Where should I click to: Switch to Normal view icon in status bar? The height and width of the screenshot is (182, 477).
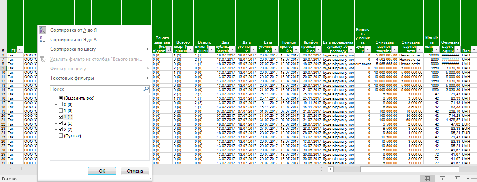427,178
